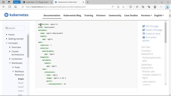
Task: Open the Community nav item
Action: [x=115, y=15]
